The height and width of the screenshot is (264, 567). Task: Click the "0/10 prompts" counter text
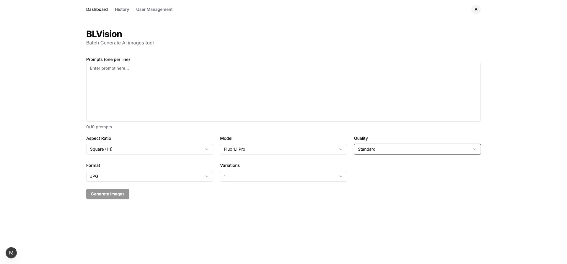pyautogui.click(x=99, y=127)
